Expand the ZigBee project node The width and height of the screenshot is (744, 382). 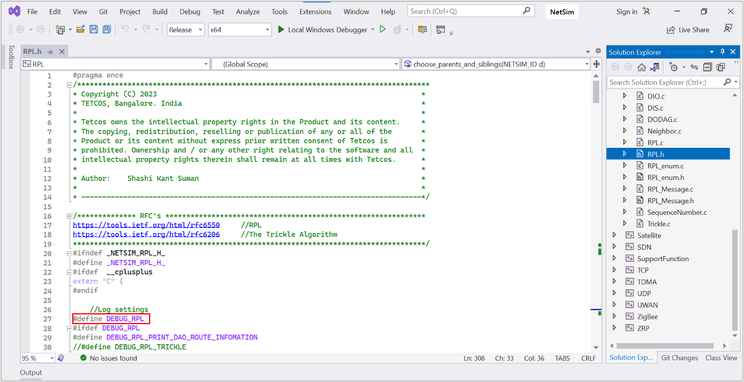614,317
